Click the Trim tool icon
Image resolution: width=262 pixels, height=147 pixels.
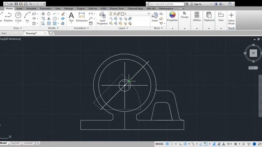(x=54, y=14)
